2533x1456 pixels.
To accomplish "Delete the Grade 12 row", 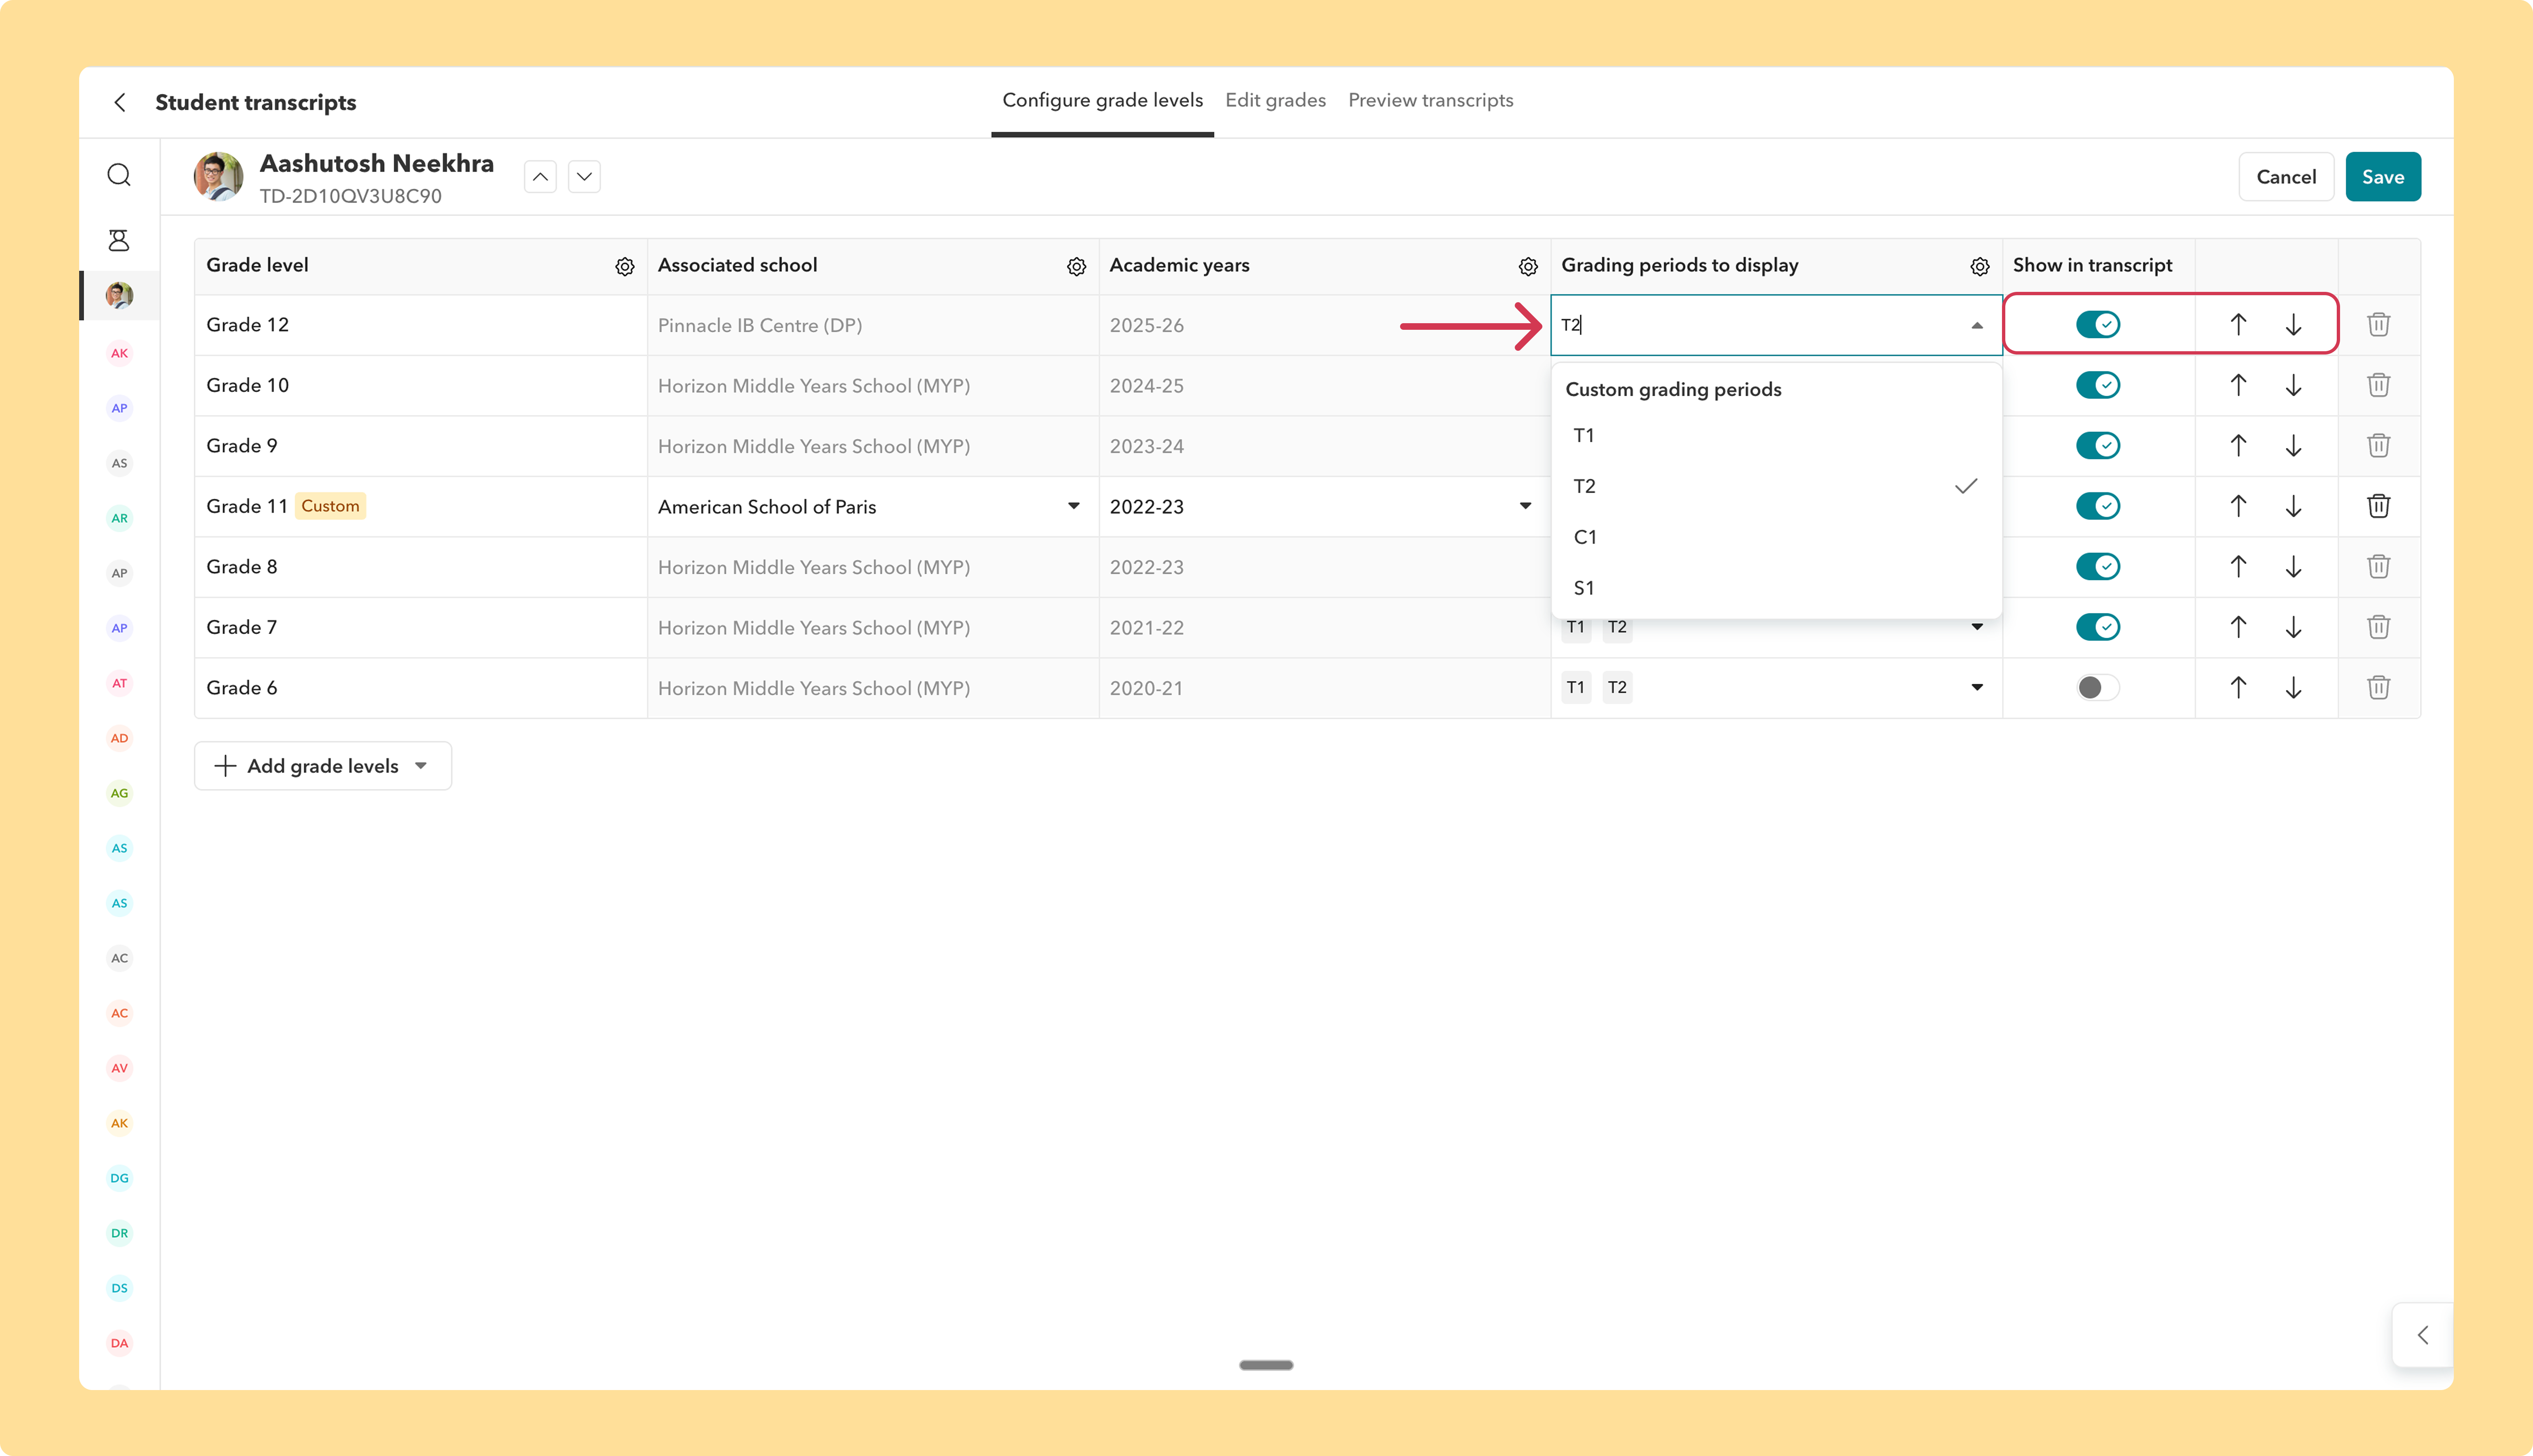I will click(x=2379, y=324).
